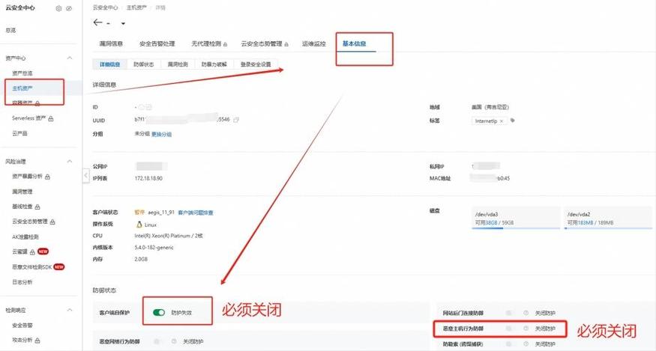Select 主机资产 in the sidebar
656x351 pixels.
(22, 88)
